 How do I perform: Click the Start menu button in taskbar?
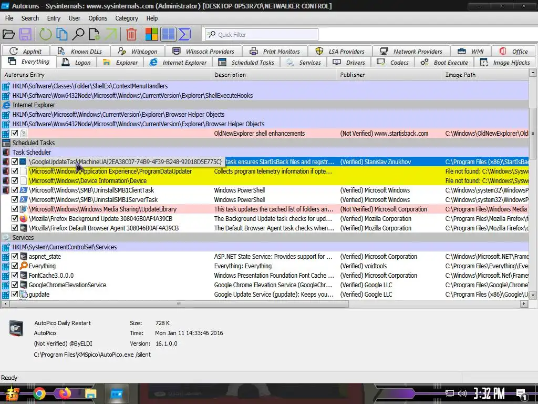(x=13, y=393)
